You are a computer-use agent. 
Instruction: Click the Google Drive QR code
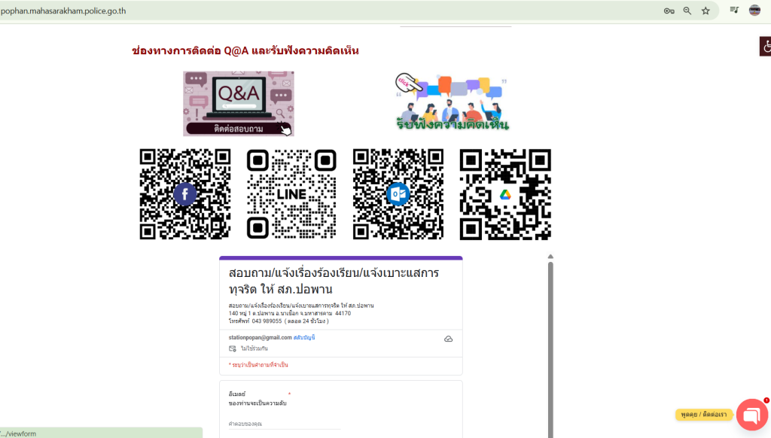pos(505,194)
